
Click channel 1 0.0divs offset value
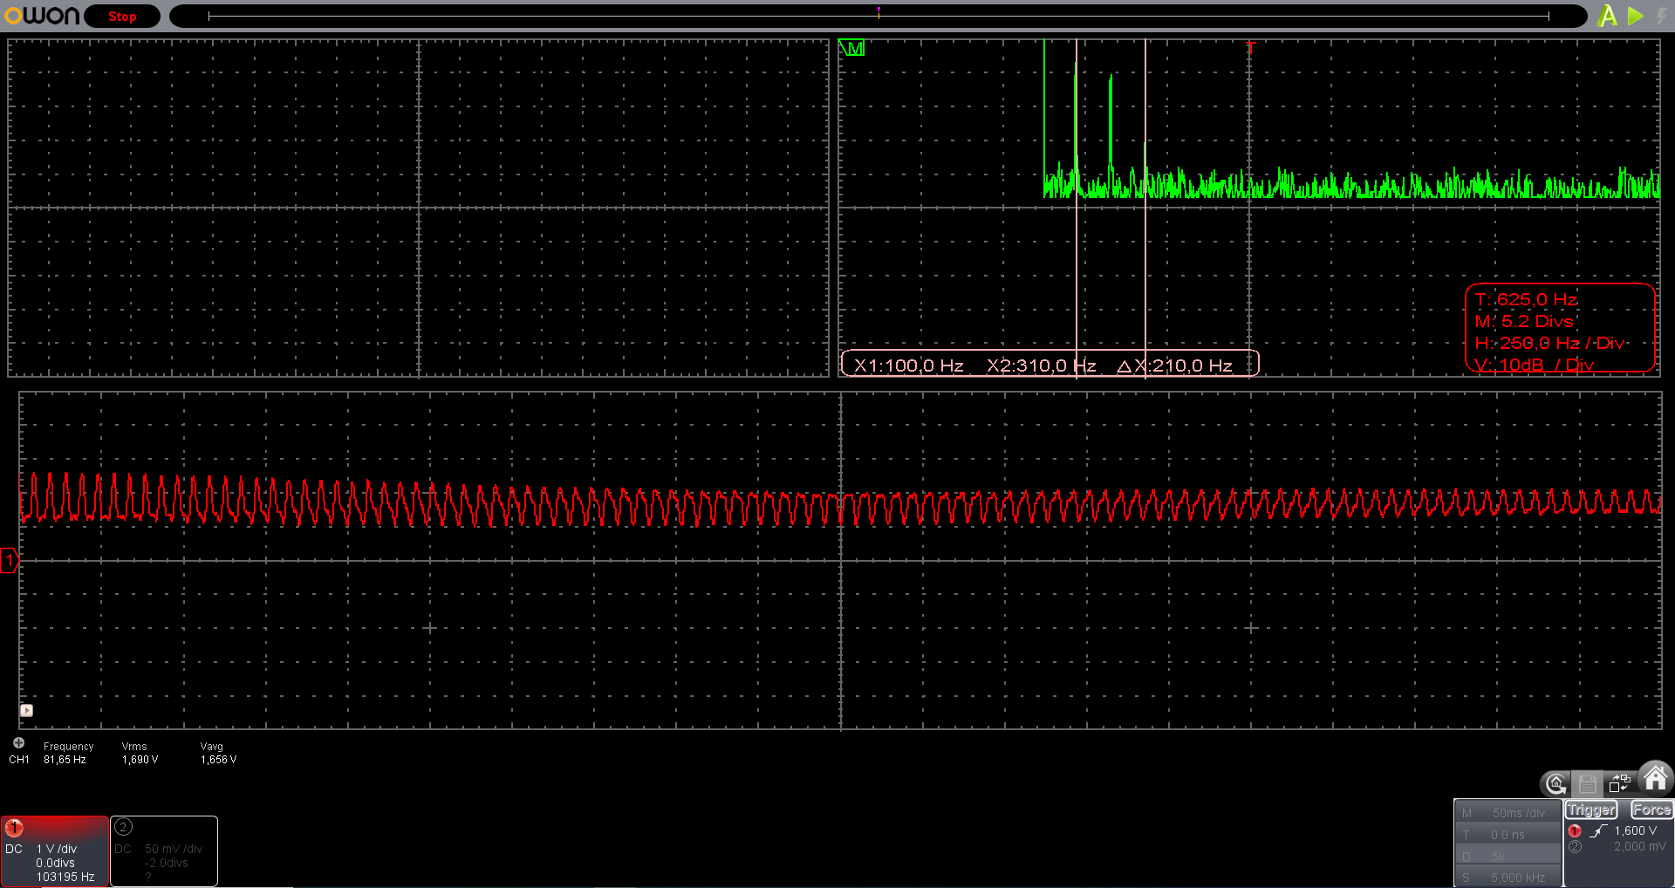click(x=56, y=863)
